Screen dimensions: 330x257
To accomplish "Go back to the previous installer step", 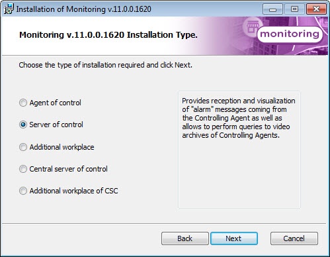I will (x=185, y=238).
